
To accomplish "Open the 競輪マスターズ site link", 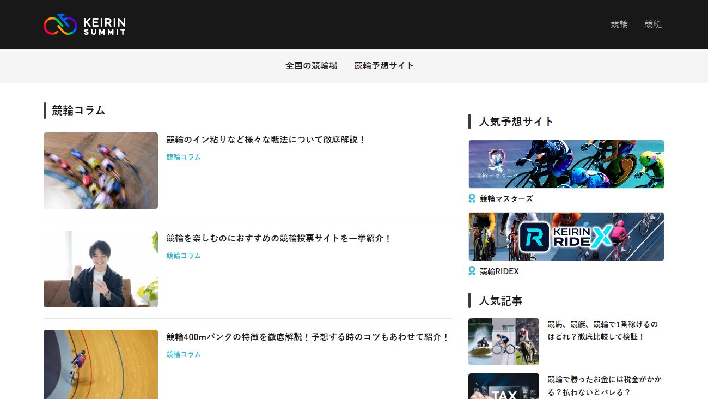I will point(506,198).
